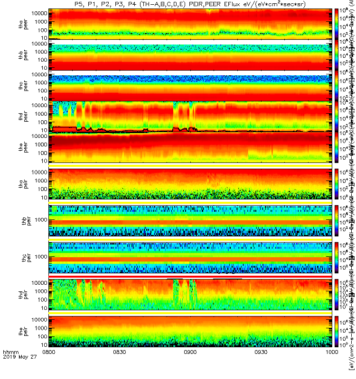The width and height of the screenshot is (356, 379).
Task: Select the thd peir ion spectrogram panel
Action: coord(190,294)
